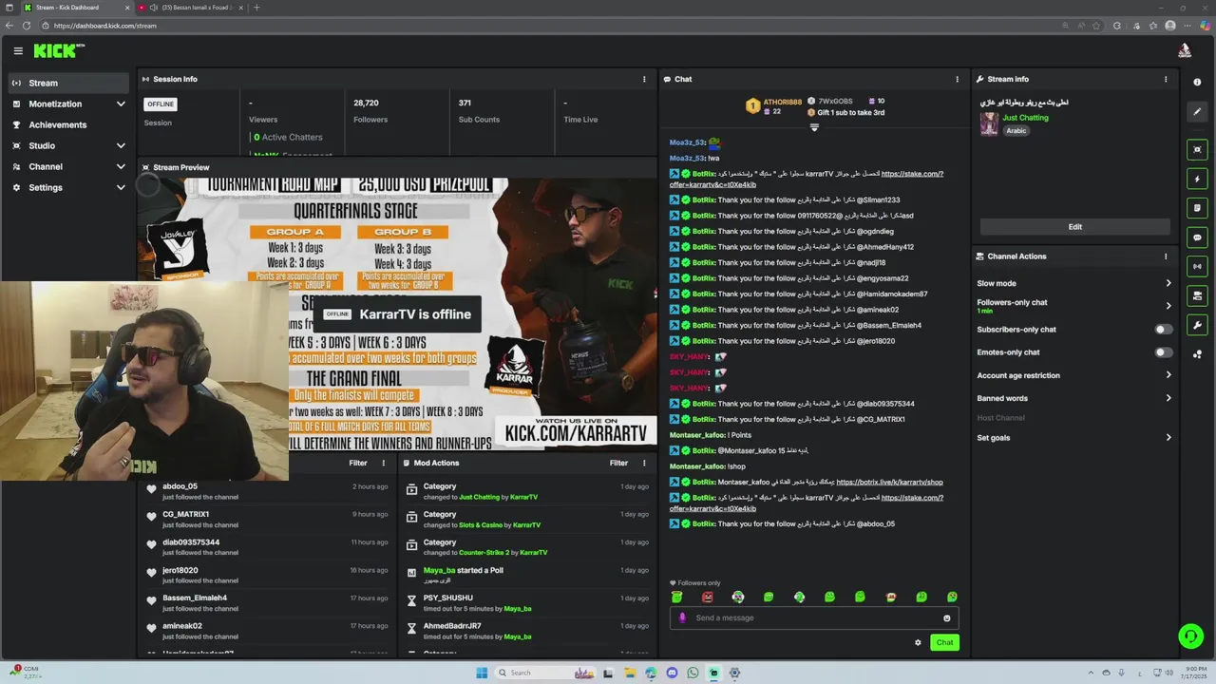
Task: Open Stream info panel three-dot options
Action: (x=1166, y=79)
